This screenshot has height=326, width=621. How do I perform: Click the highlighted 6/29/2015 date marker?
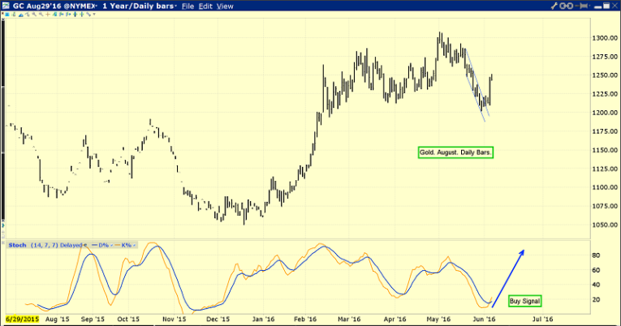pyautogui.click(x=21, y=320)
